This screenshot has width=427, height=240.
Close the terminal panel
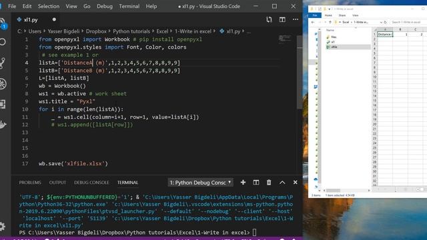click(x=295, y=182)
